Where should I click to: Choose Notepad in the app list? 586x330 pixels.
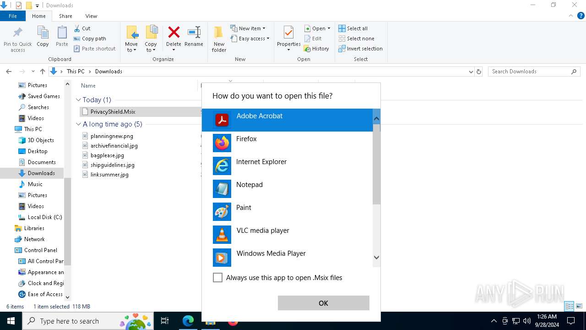point(287,189)
